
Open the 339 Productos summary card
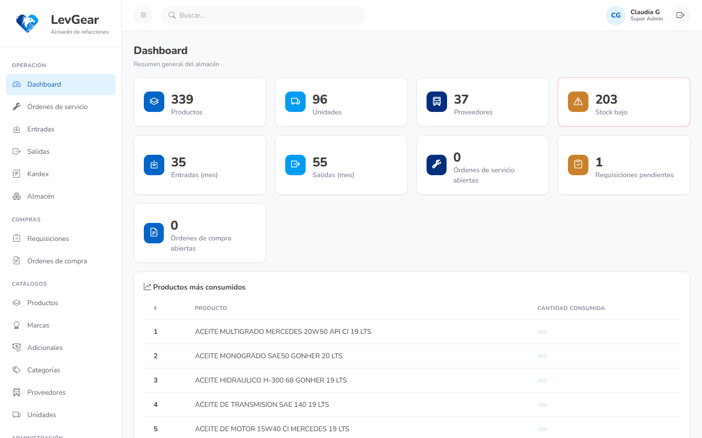pos(200,102)
